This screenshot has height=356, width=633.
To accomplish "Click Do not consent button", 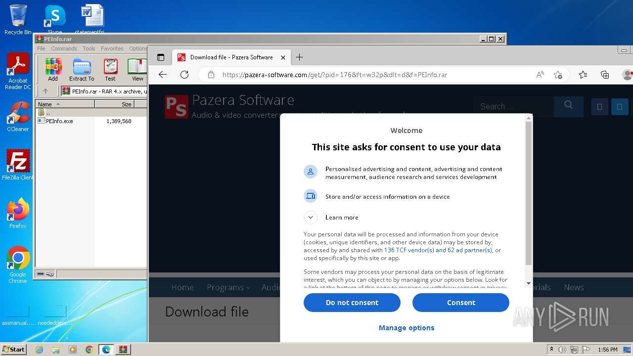I will (352, 303).
